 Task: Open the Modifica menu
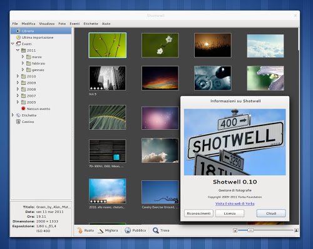click(28, 24)
